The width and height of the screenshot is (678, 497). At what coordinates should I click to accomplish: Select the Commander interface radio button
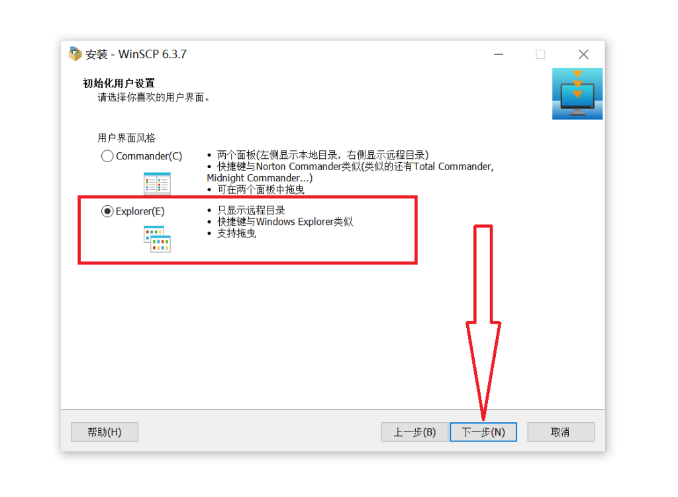(x=107, y=156)
